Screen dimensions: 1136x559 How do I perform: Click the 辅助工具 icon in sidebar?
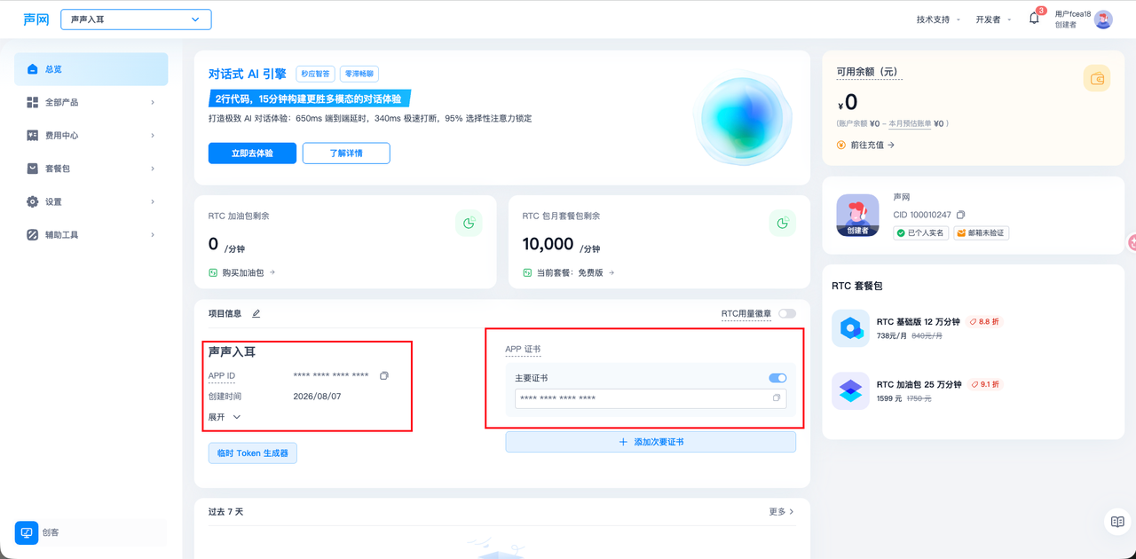pyautogui.click(x=33, y=235)
